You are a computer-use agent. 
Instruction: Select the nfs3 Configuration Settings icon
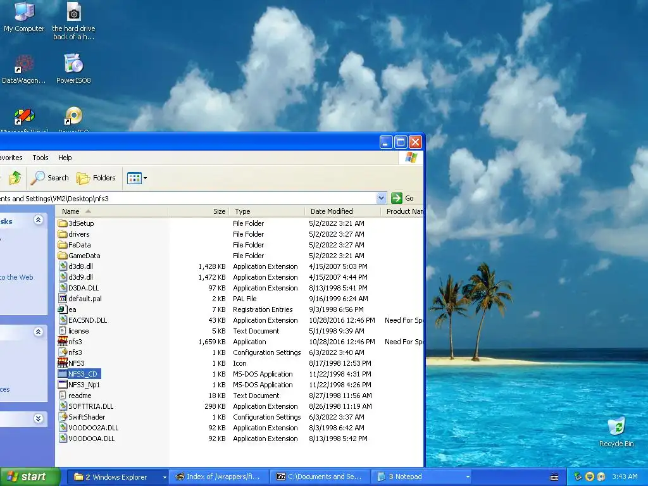[63, 352]
